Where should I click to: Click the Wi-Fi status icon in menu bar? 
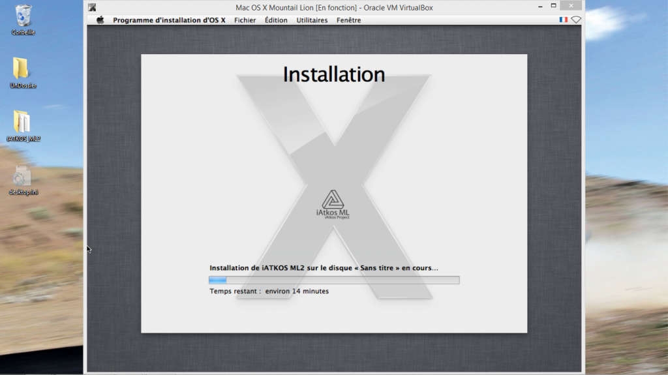pyautogui.click(x=576, y=20)
